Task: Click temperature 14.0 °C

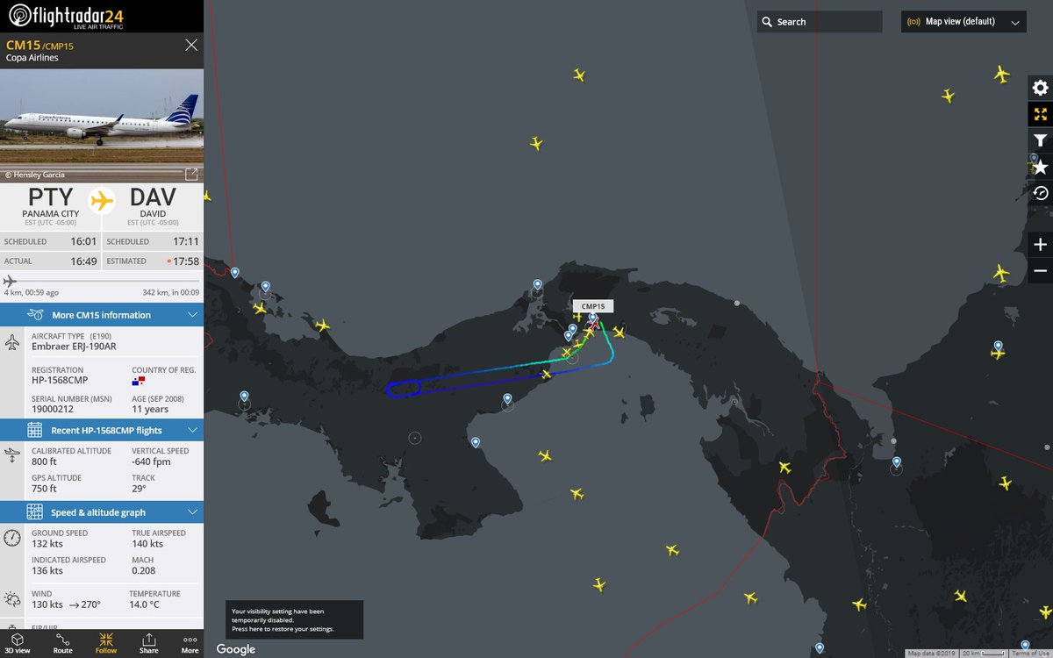Action: pyautogui.click(x=145, y=604)
